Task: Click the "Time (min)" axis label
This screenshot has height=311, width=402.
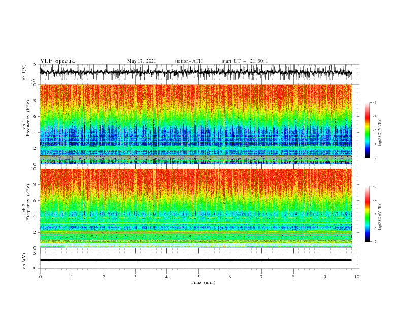Action: click(x=203, y=282)
